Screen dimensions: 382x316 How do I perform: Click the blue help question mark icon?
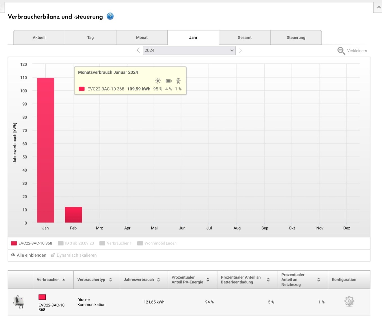click(110, 16)
